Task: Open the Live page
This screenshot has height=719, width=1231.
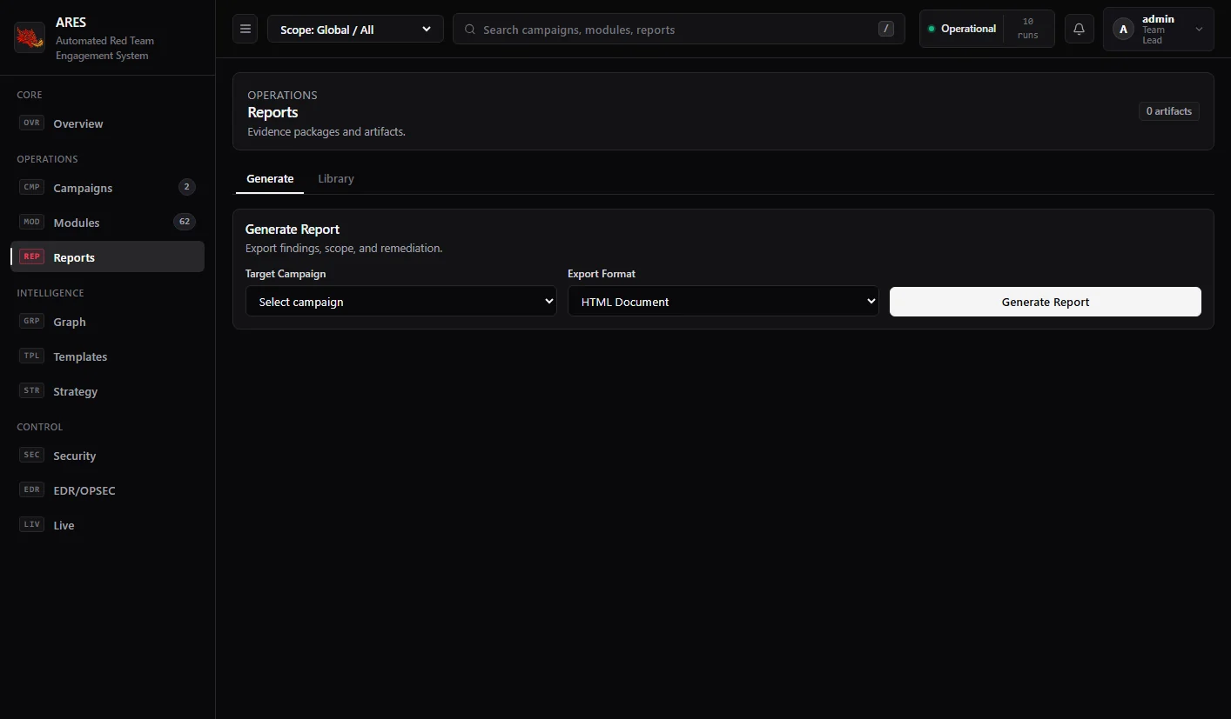Action: click(107, 525)
